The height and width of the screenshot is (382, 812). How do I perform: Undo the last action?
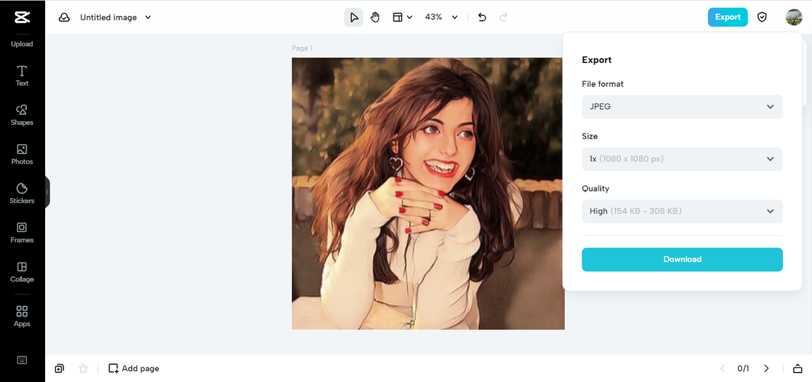(482, 17)
